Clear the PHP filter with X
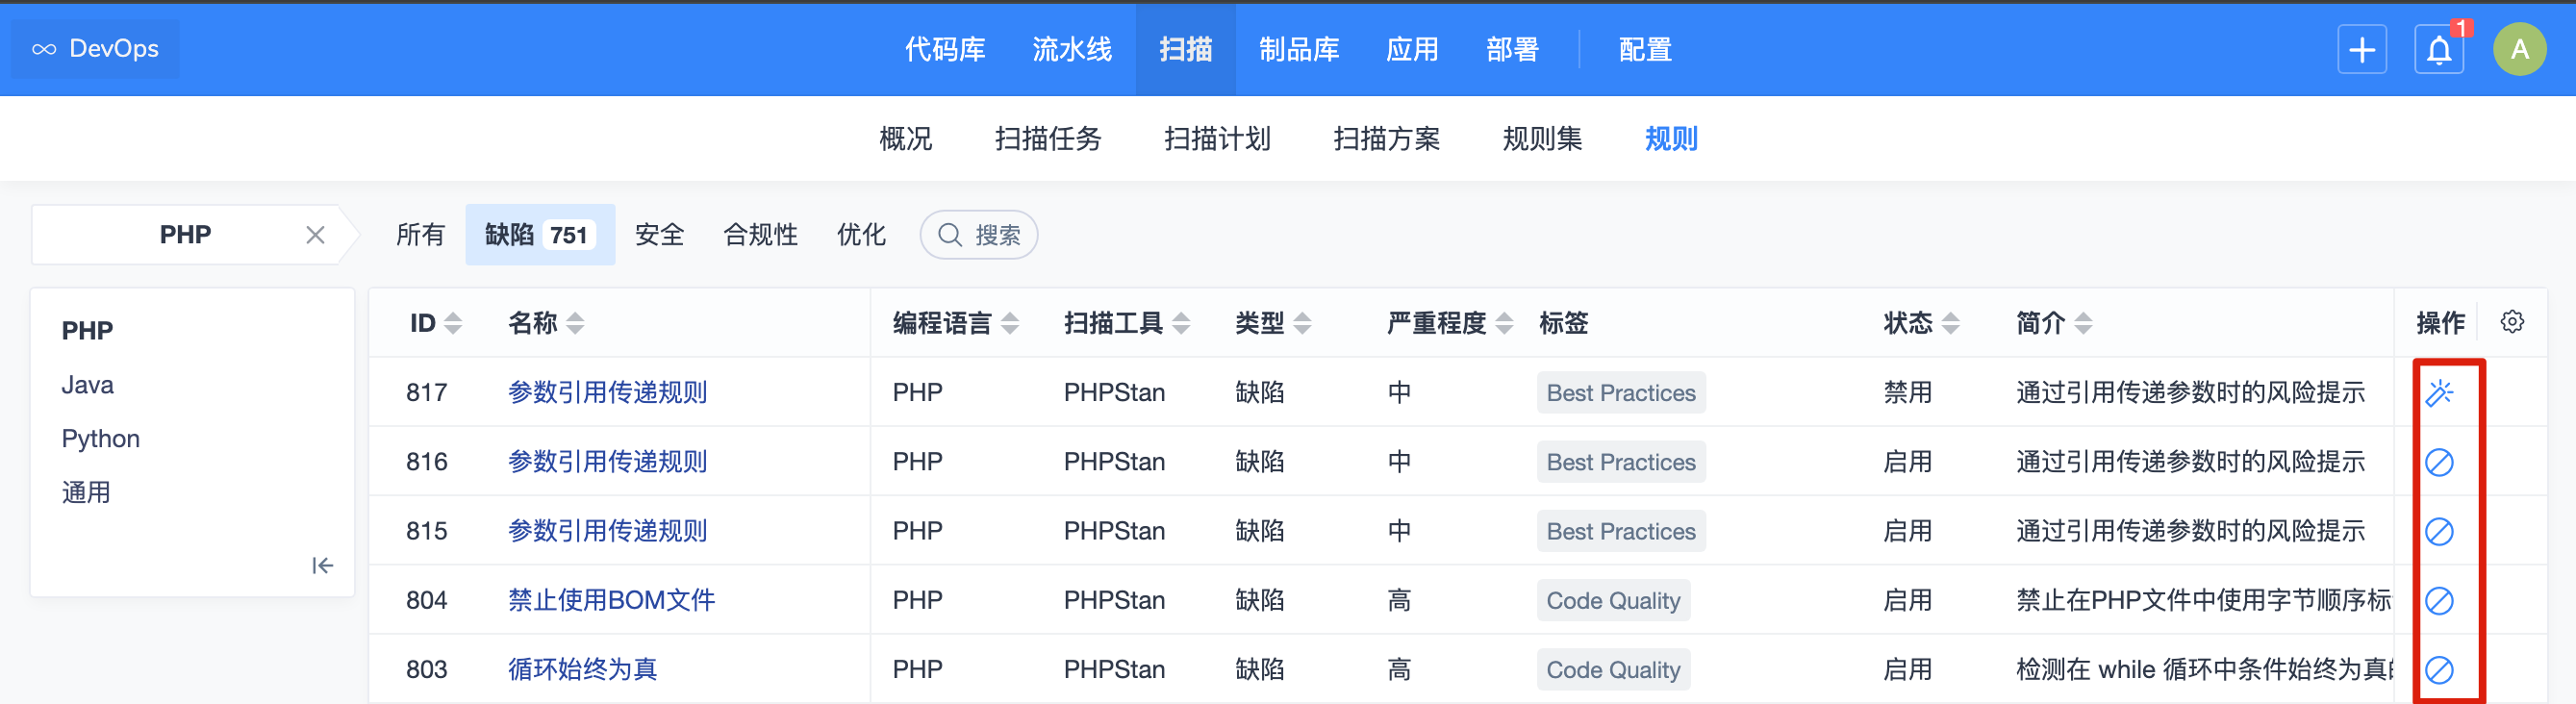2576x704 pixels. coord(315,235)
